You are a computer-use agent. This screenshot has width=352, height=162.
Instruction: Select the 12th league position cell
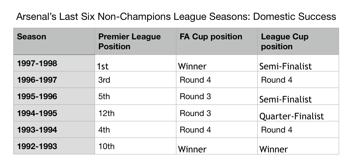(135, 113)
